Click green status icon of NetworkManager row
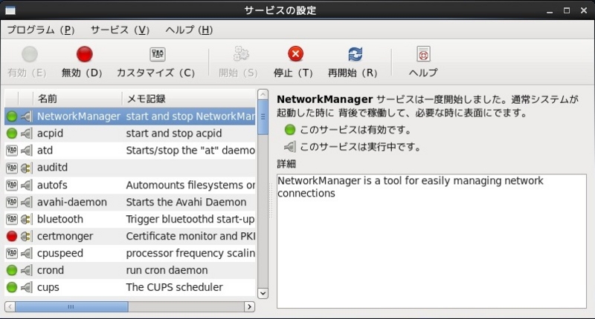This screenshot has height=319, width=595. pos(12,116)
